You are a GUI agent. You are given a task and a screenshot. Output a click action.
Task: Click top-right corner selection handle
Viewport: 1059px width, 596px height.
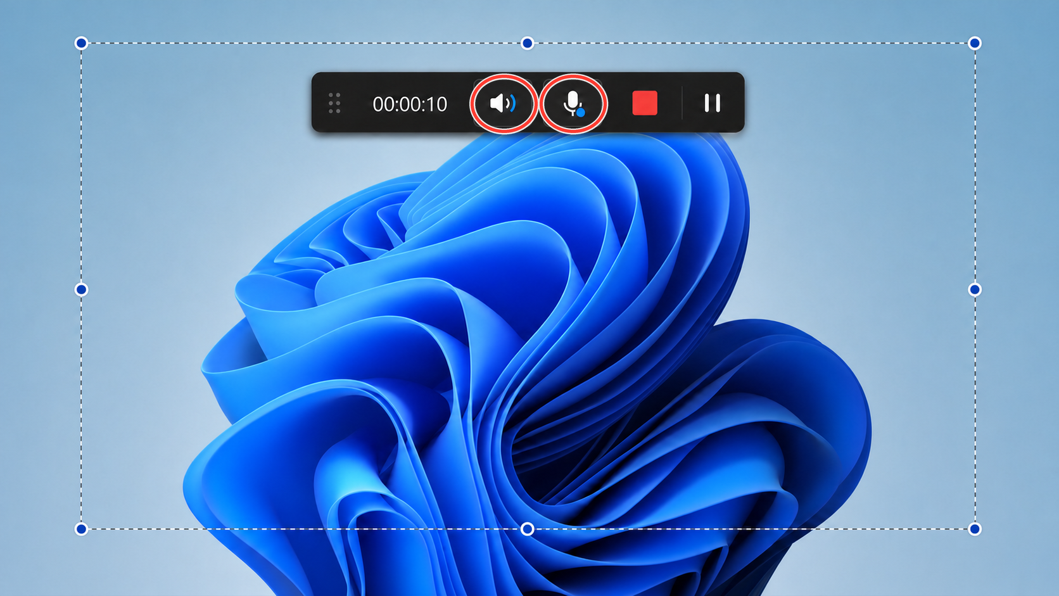(x=975, y=43)
